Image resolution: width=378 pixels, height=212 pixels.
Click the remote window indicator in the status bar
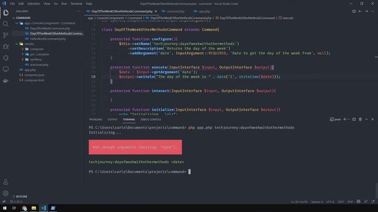point(4,201)
